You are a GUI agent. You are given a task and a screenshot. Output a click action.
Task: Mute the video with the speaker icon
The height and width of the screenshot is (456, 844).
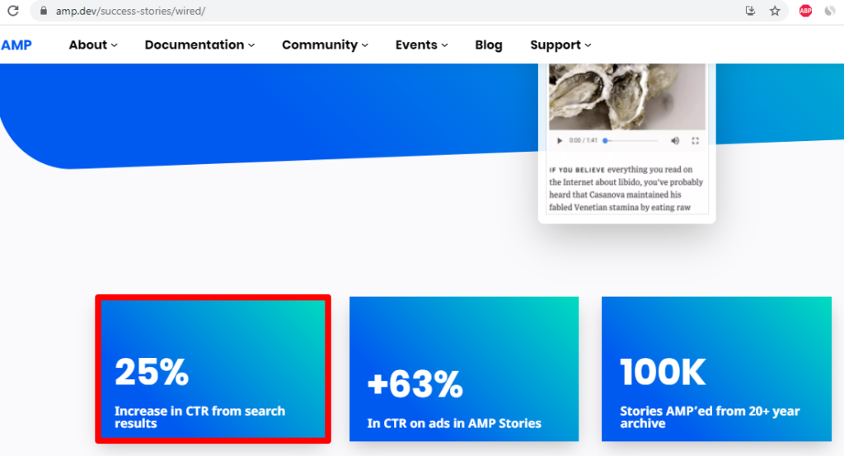(675, 140)
